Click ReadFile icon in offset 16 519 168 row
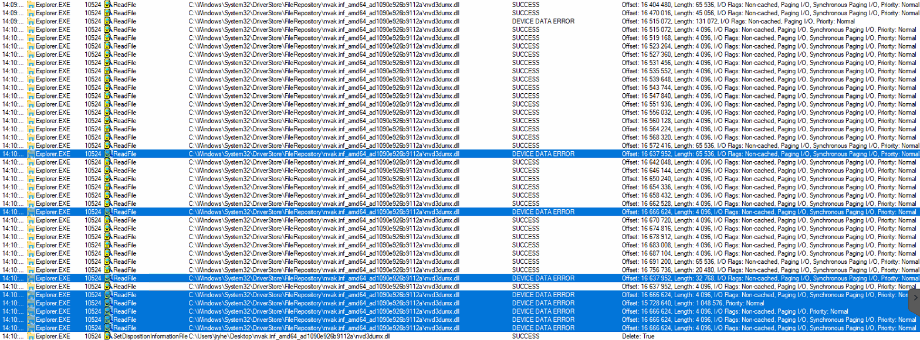 (108, 38)
